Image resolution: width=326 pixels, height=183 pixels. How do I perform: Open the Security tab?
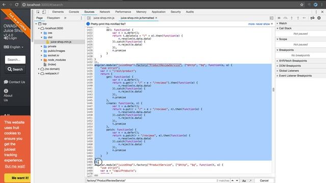pos(176,12)
